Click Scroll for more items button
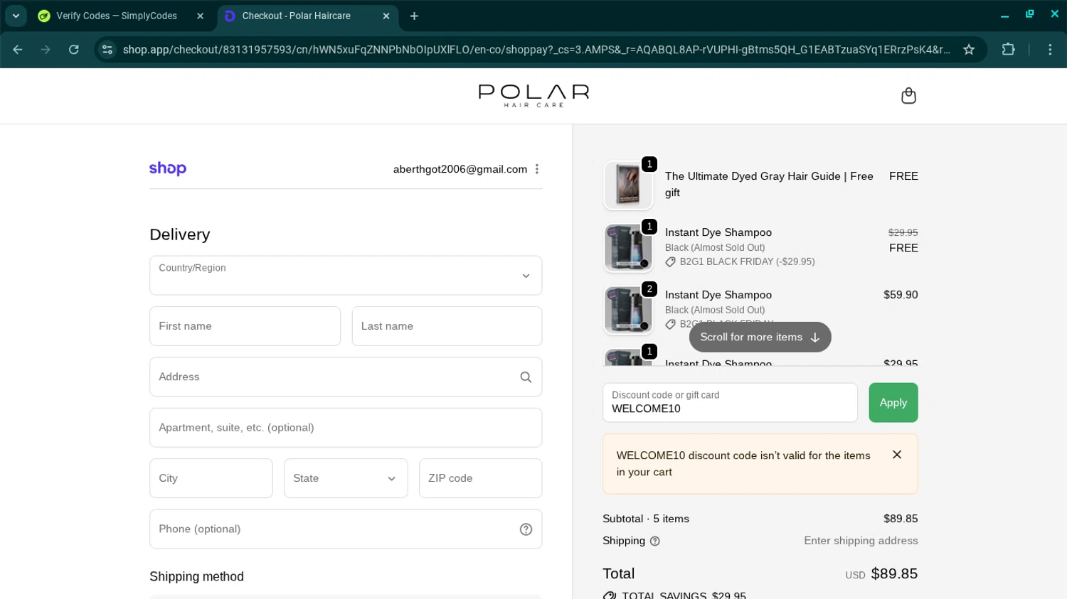Viewport: 1067px width, 599px height. (760, 338)
